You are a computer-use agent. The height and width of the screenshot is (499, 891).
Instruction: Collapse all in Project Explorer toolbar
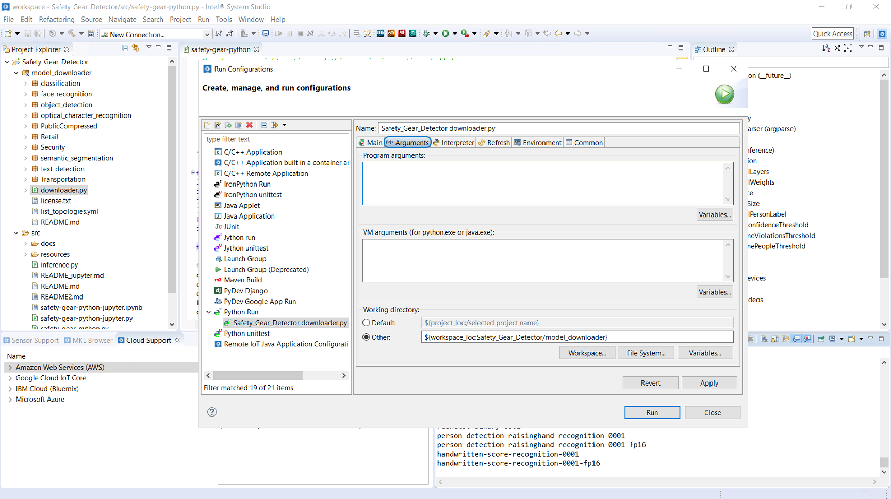[125, 48]
